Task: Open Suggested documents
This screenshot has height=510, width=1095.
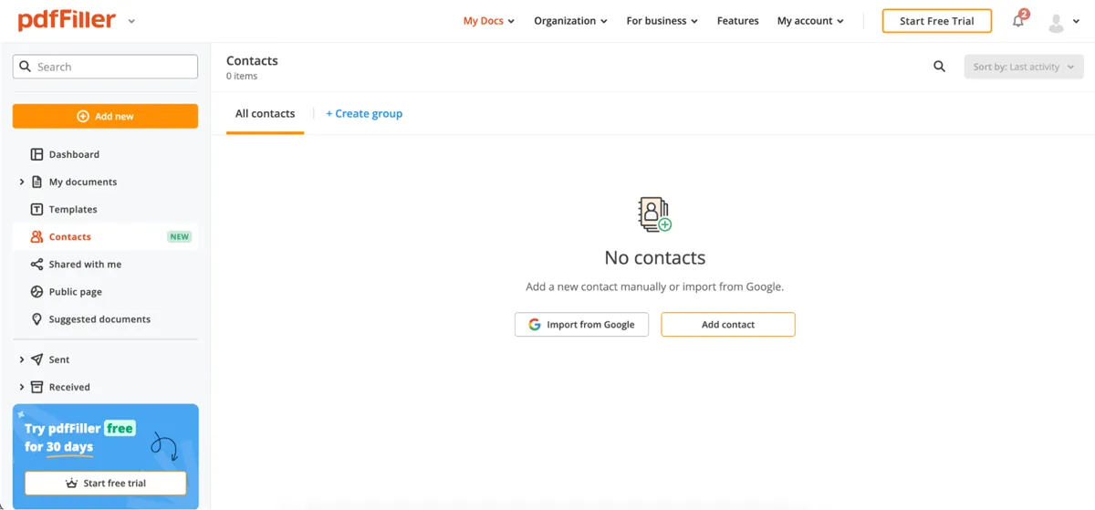Action: (99, 319)
